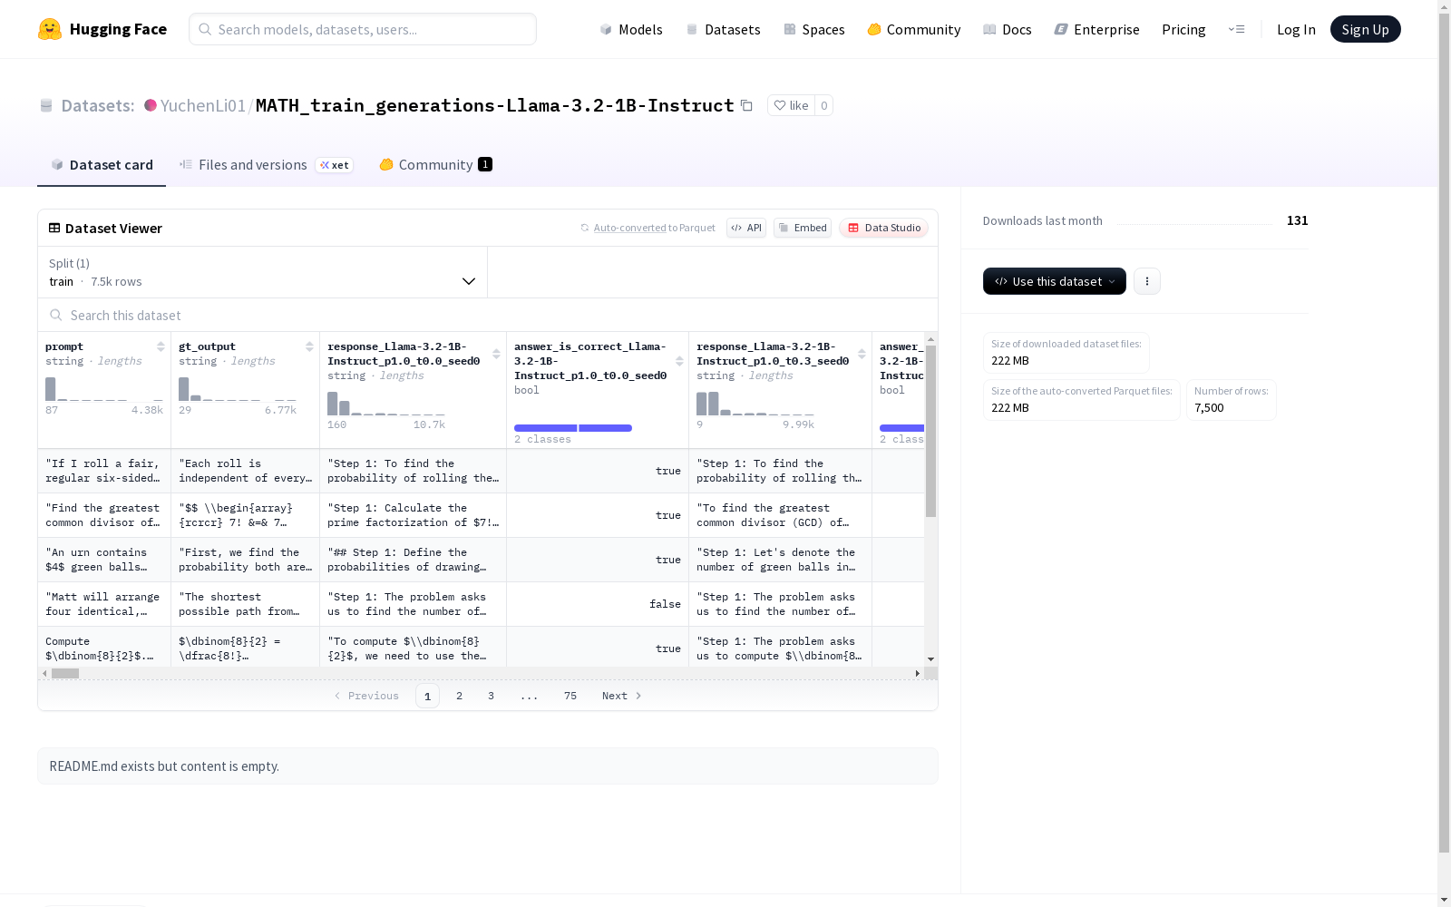Jump to page 75 of results
The image size is (1451, 907).
click(x=570, y=696)
